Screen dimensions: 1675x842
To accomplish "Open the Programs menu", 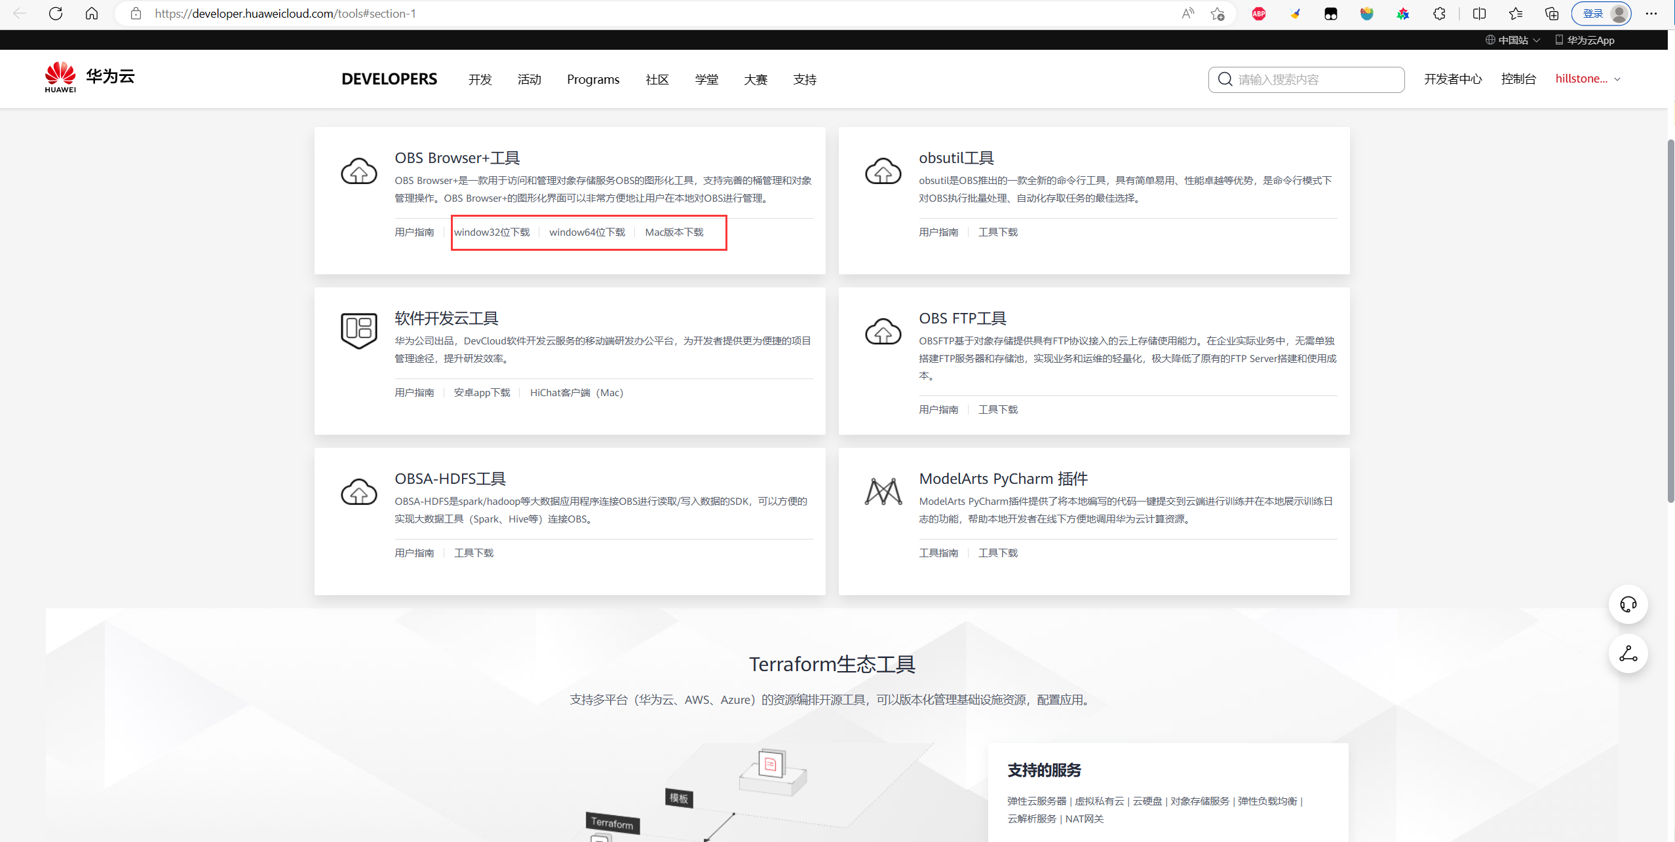I will [593, 79].
